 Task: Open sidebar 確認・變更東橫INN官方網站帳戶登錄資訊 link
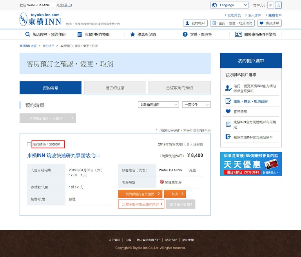[x=255, y=88]
